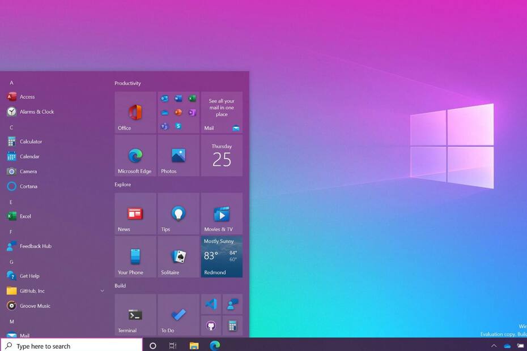
Task: Open File Explorer from the taskbar
Action: click(x=194, y=346)
